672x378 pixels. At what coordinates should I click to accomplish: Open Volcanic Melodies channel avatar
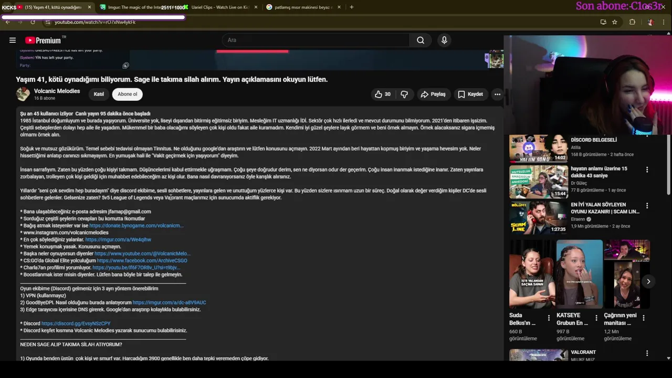(x=23, y=94)
